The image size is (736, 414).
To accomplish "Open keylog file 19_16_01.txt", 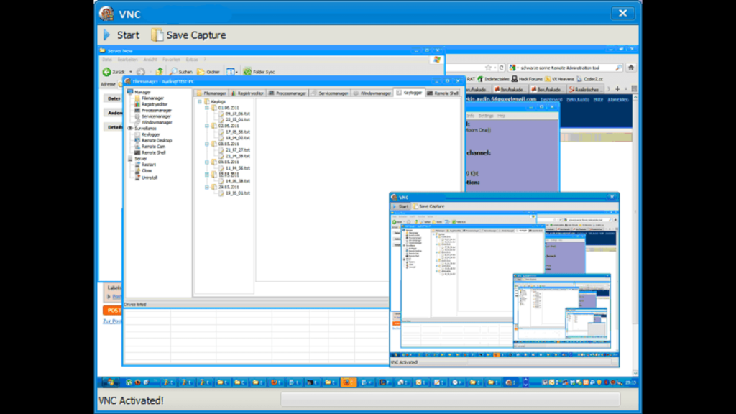I will coord(237,193).
